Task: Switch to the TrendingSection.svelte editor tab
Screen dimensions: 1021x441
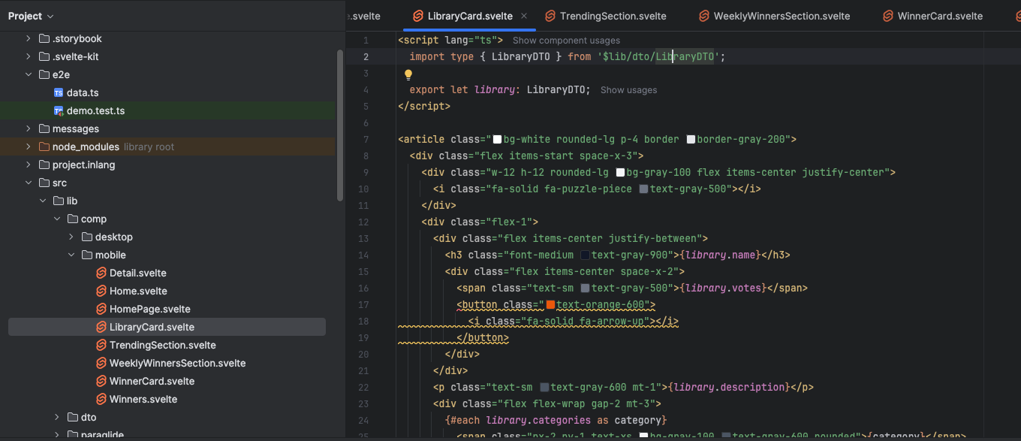Action: tap(605, 16)
